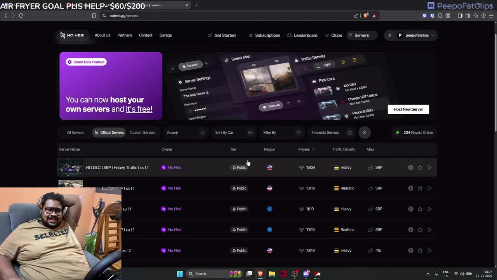The height and width of the screenshot is (280, 497).
Task: Open Garage page
Action: click(165, 35)
